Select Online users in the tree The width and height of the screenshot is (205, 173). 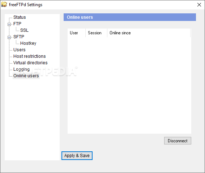pyautogui.click(x=26, y=76)
